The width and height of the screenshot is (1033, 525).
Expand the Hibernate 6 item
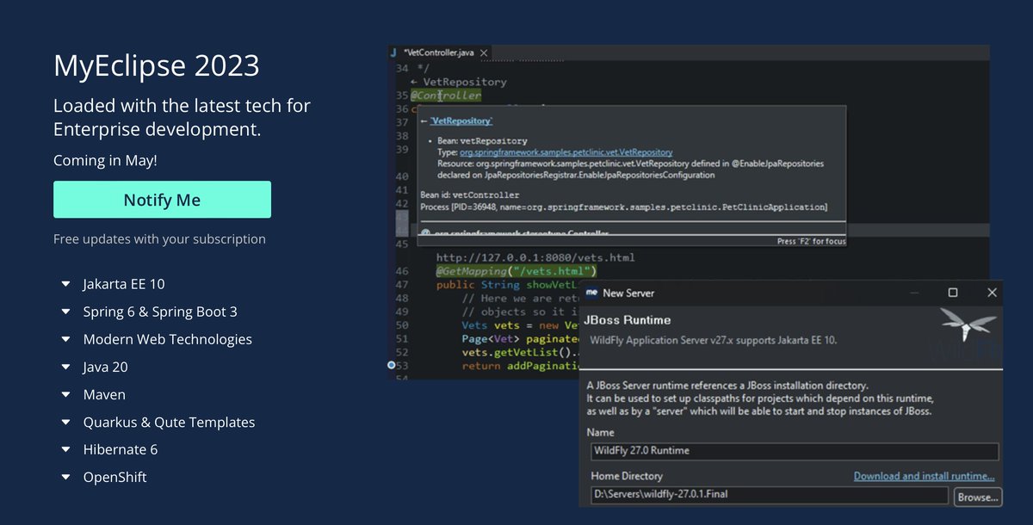click(65, 449)
